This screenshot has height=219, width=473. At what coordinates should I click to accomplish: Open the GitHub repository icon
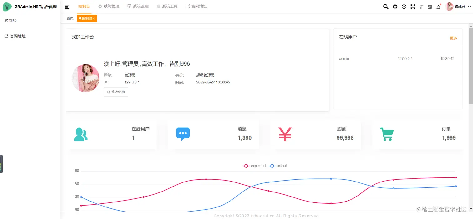pyautogui.click(x=395, y=7)
